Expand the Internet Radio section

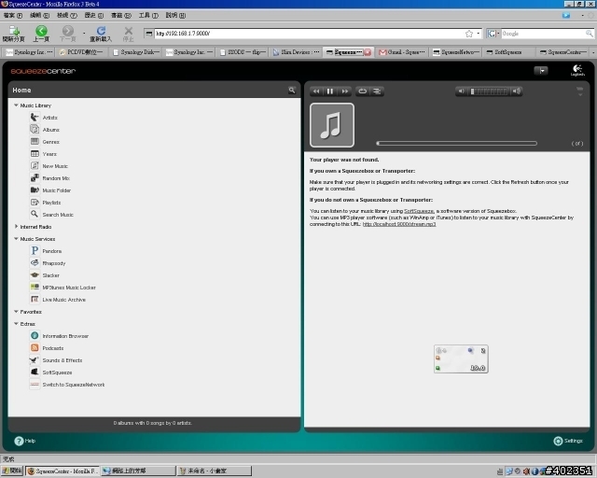tap(16, 227)
